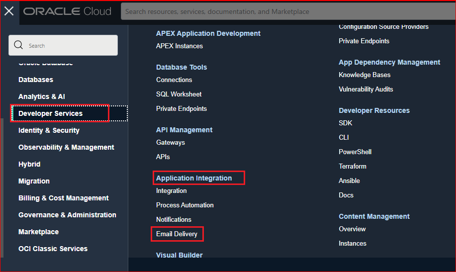
Task: Open App Dependency Management heading link
Action: (x=389, y=62)
